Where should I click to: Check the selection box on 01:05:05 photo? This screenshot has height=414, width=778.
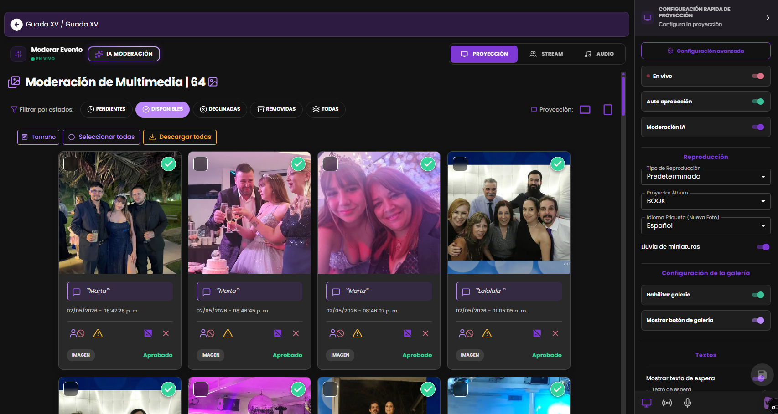(460, 164)
